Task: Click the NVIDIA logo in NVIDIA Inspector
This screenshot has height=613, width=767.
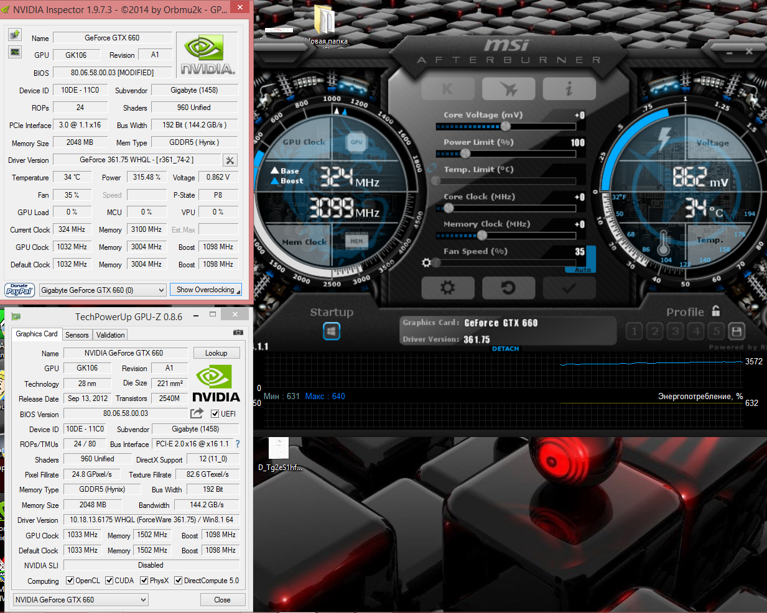Action: 207,56
